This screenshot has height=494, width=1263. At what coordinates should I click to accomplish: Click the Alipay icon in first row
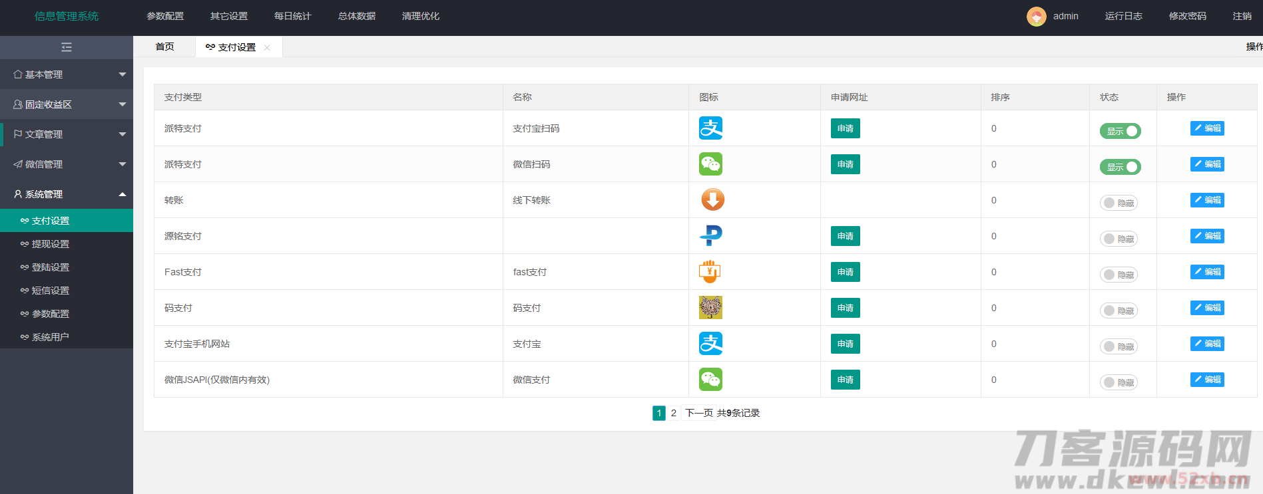tap(710, 128)
